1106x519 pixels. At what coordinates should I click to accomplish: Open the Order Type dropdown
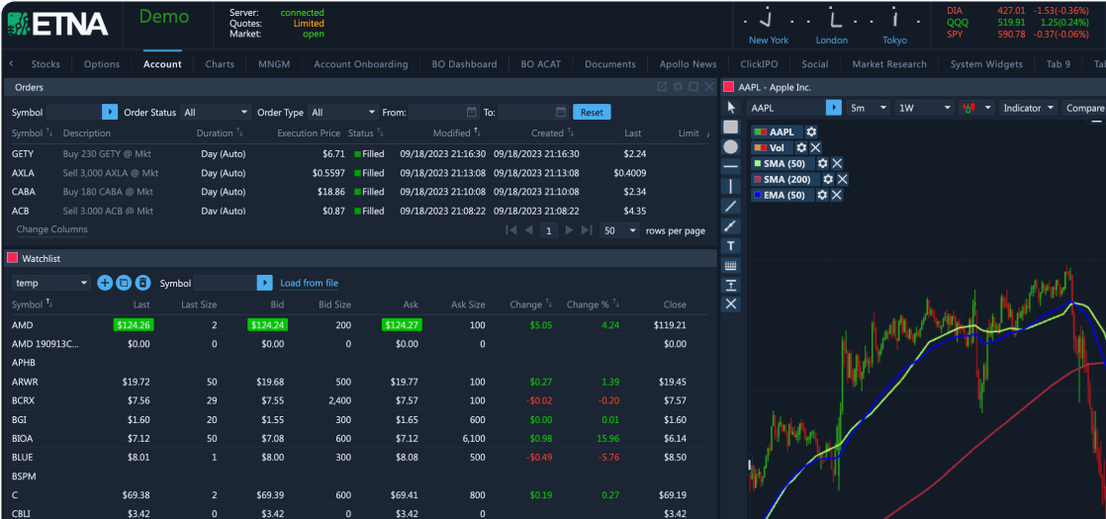[343, 112]
